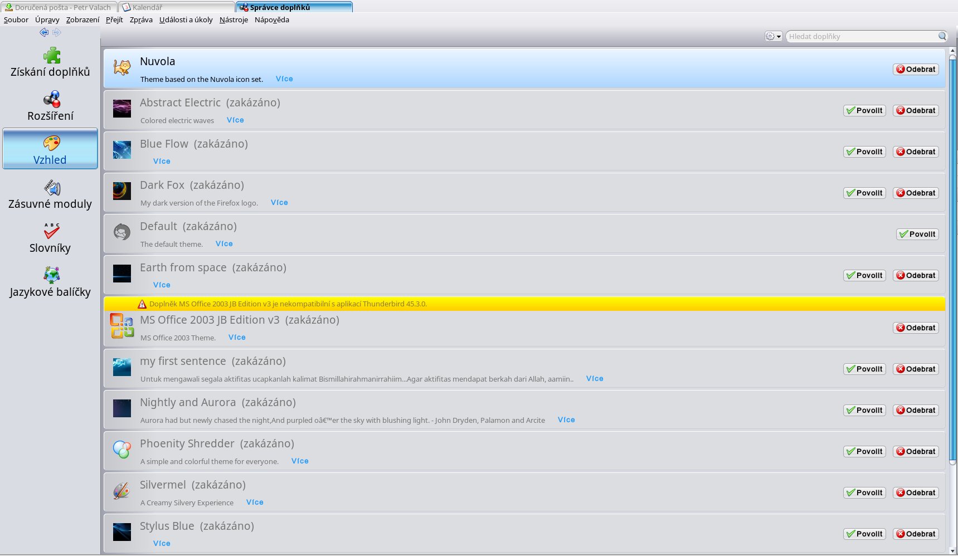Screen dimensions: 958x556
Task: Click the Phoenity Shredder theme icon
Action: point(122,449)
